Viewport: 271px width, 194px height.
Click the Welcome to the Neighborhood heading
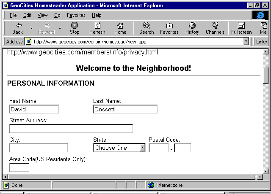tap(133, 68)
